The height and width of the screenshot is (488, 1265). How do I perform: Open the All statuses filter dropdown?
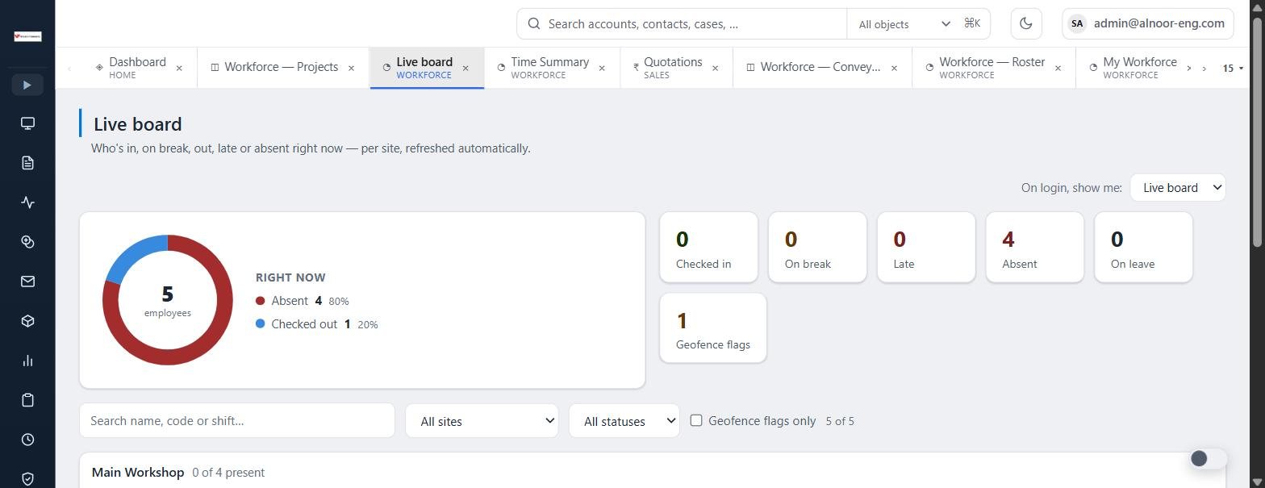pyautogui.click(x=624, y=421)
